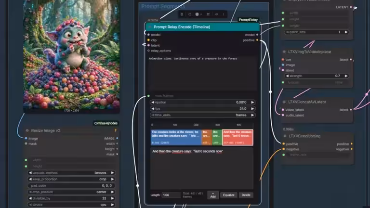Collapse the Resize Image v2 node
The image size is (370, 208).
(x=27, y=130)
